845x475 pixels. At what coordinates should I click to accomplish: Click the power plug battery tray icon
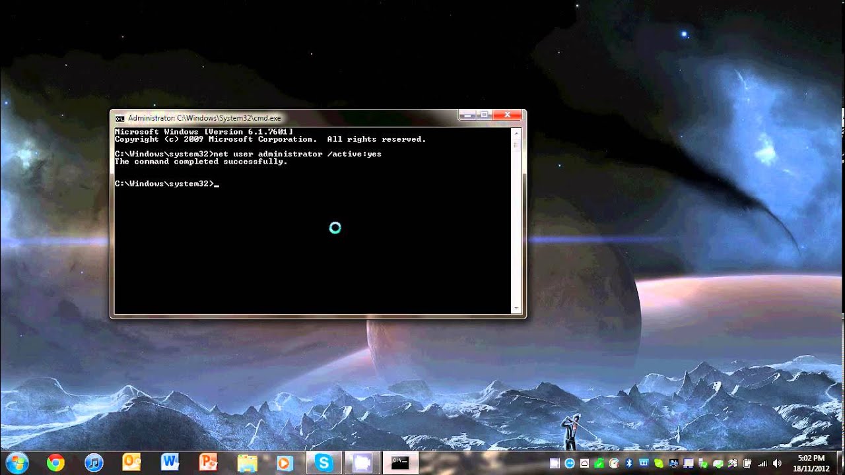747,463
